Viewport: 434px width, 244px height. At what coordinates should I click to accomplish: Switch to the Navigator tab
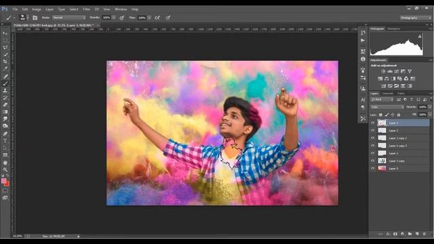393,28
